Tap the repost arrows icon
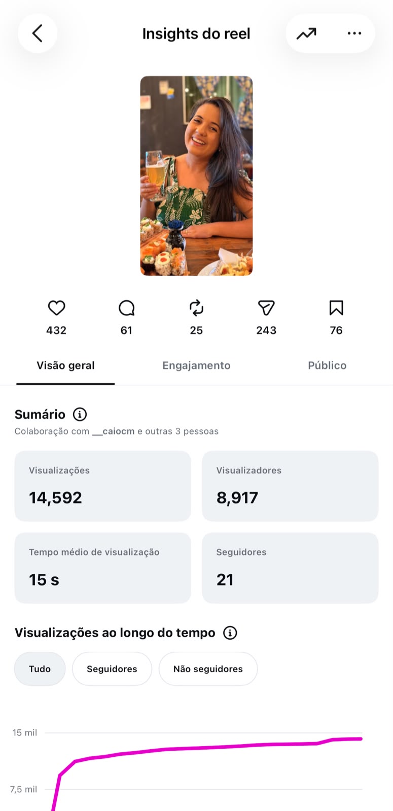393x811 pixels. coord(196,308)
